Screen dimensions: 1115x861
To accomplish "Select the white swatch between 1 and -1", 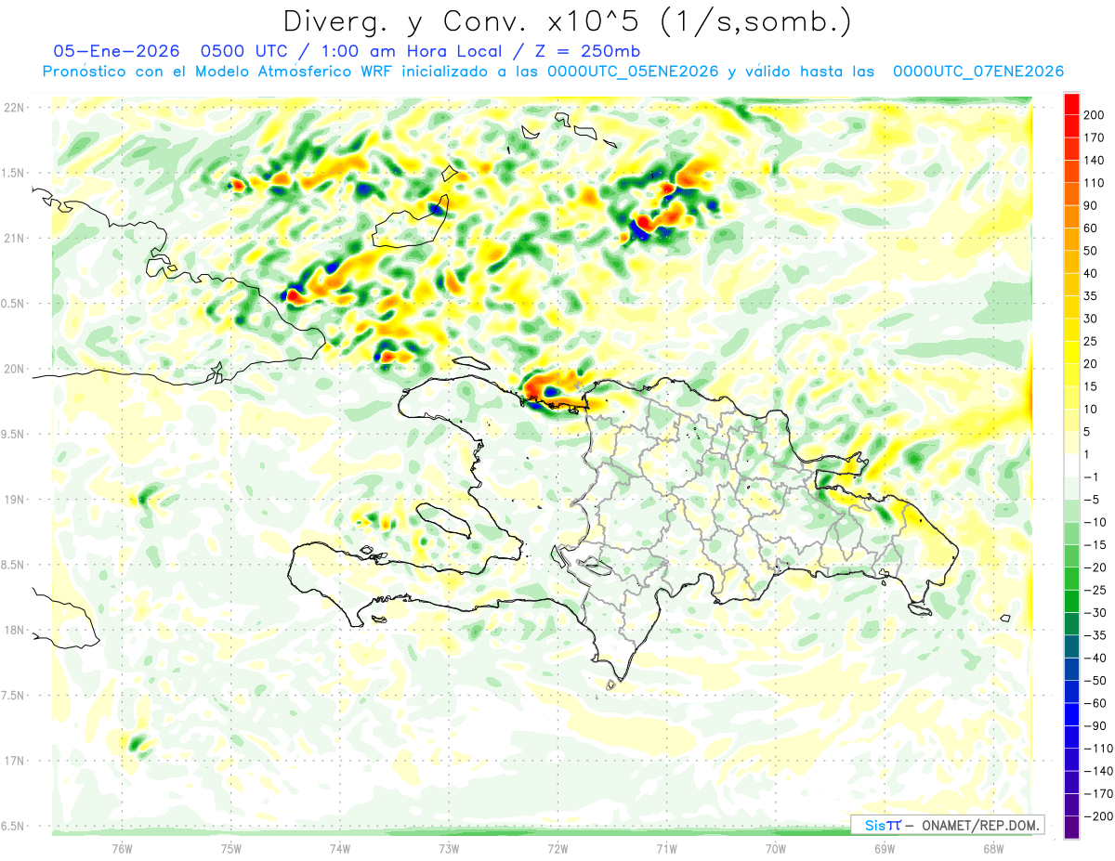I will (1071, 465).
